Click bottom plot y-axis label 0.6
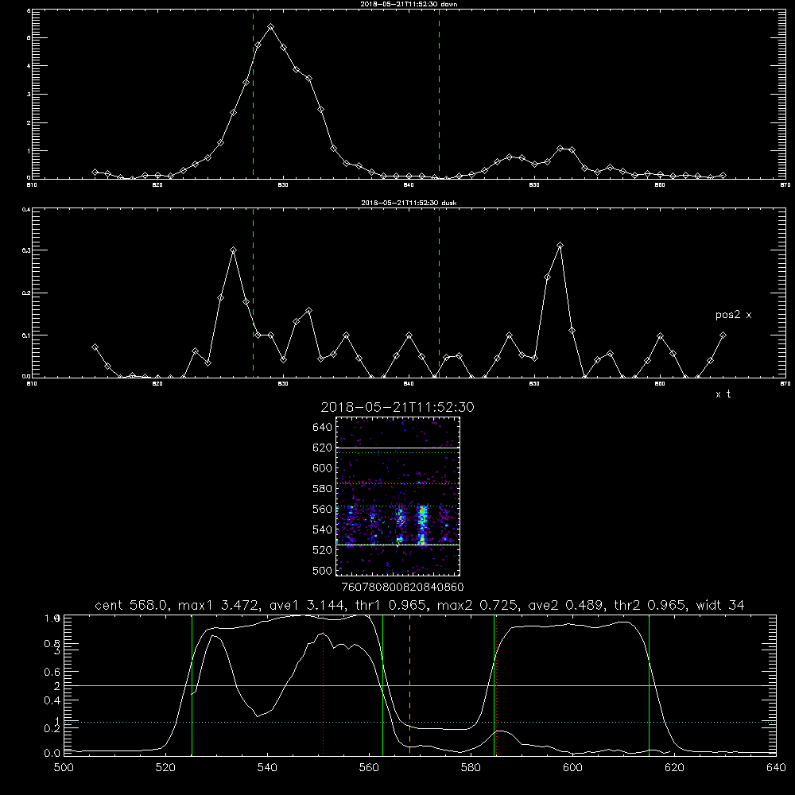This screenshot has height=795, width=795. point(51,672)
